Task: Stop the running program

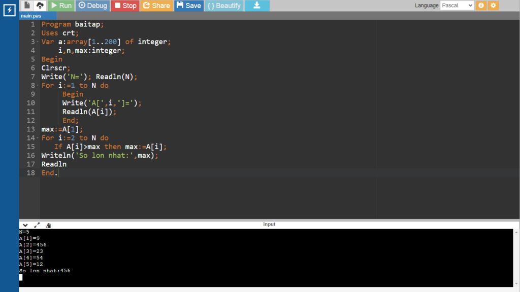Action: 125,6
